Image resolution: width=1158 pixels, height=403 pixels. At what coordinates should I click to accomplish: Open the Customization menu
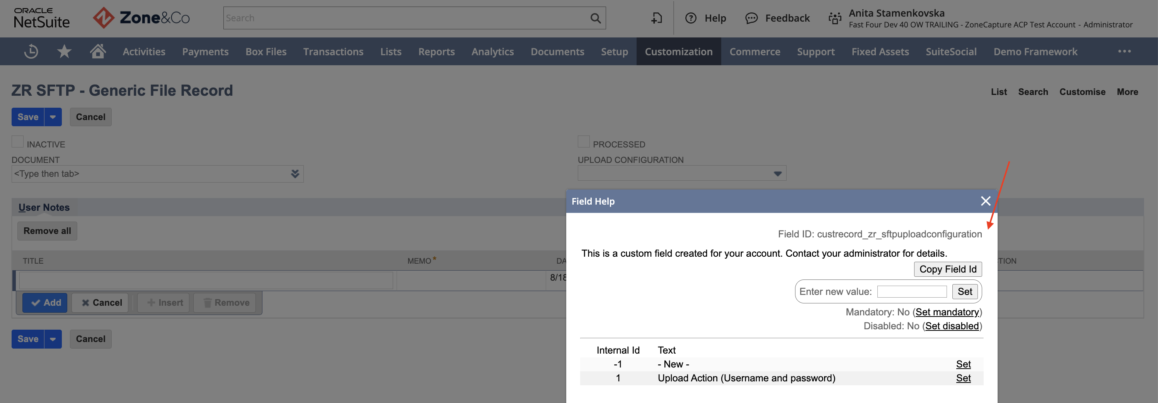678,52
